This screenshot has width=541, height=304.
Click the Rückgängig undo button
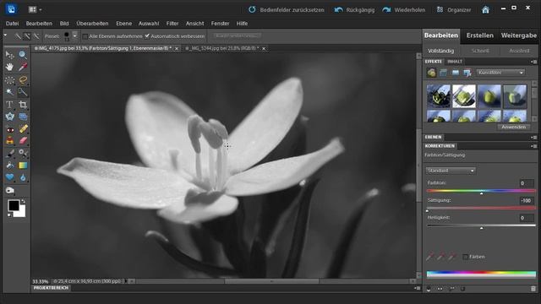pyautogui.click(x=354, y=9)
